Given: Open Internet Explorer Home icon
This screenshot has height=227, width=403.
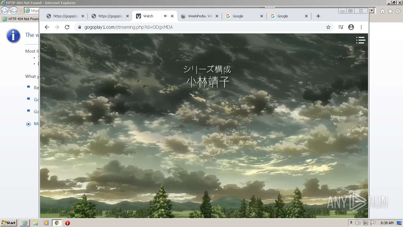Looking at the screenshot, I should click(382, 11).
